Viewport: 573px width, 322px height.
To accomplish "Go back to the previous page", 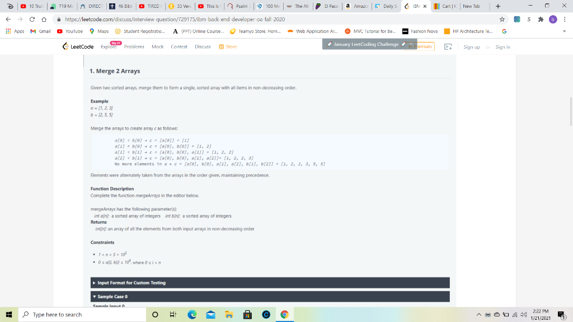I will point(8,20).
